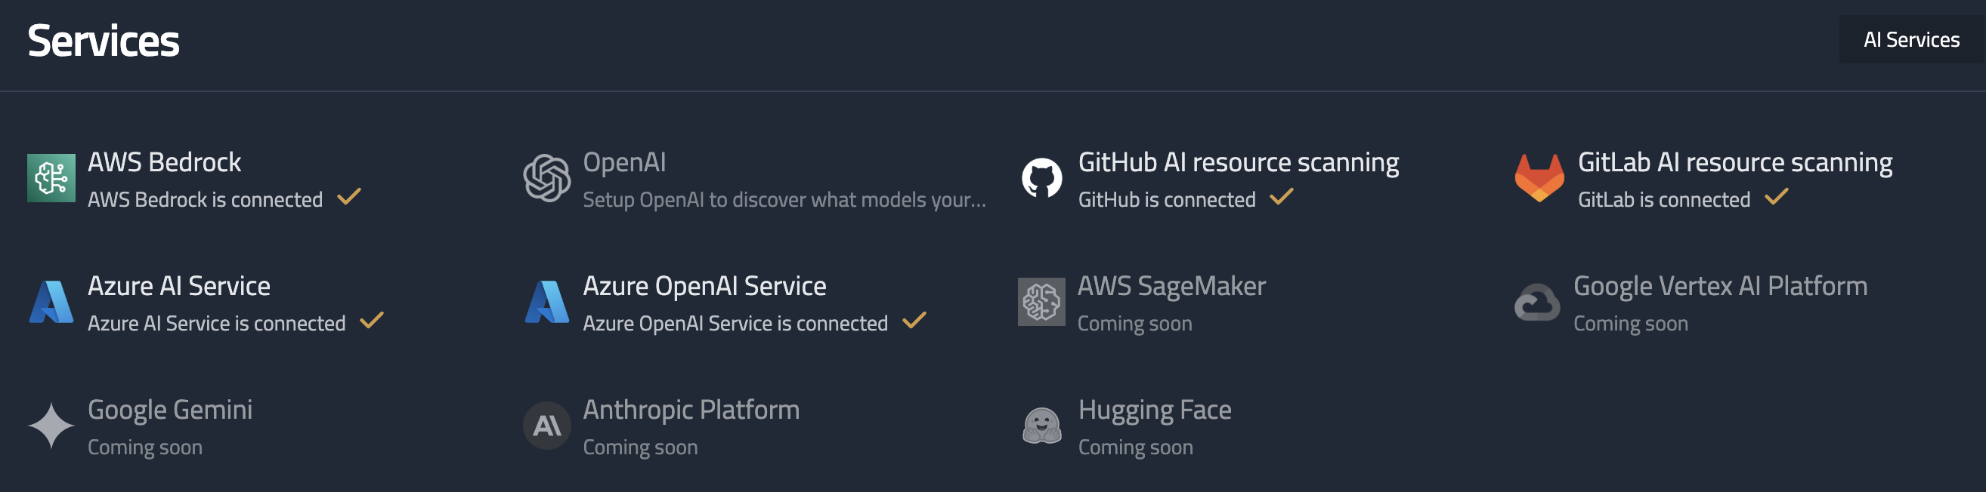Open GitHub AI resource scanning

(x=1238, y=162)
